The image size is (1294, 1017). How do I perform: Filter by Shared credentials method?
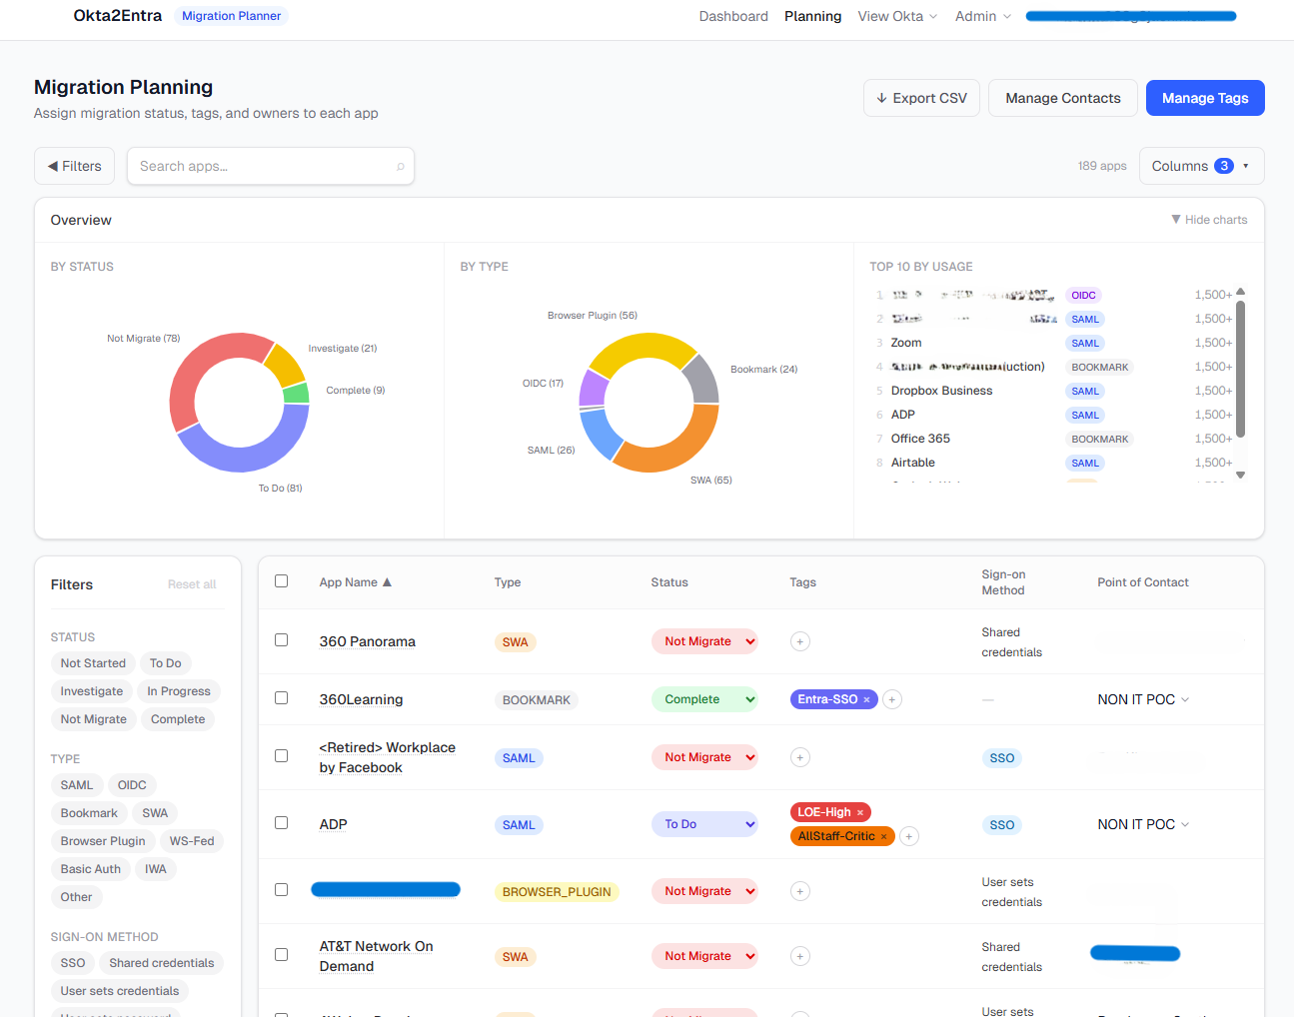[x=162, y=963]
